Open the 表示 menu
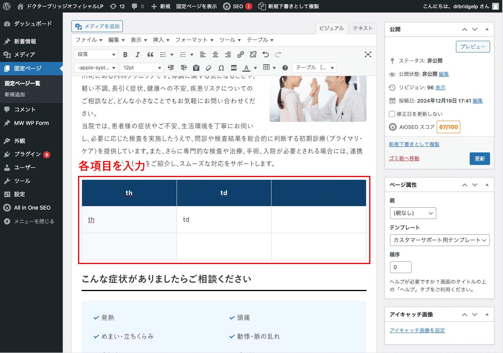Screen dimensions: 503x353 (x=139, y=40)
